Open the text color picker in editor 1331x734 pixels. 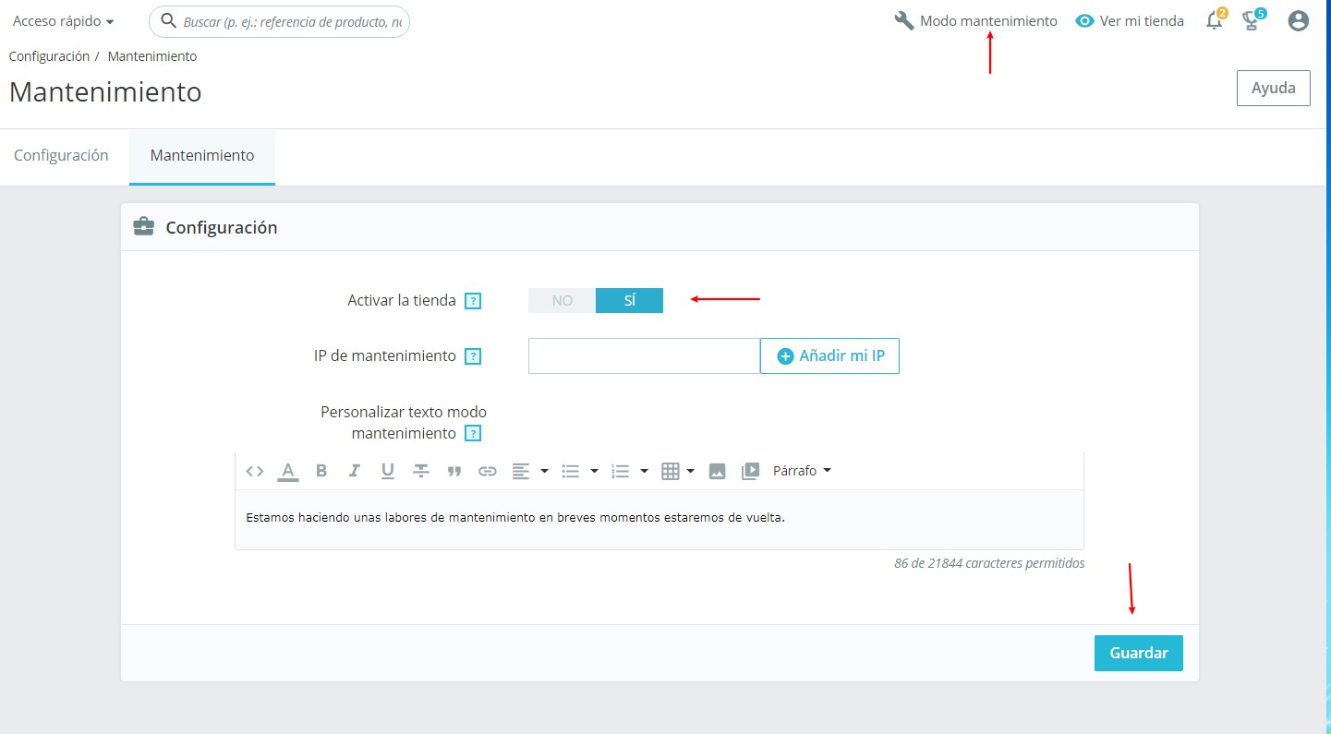tap(288, 471)
